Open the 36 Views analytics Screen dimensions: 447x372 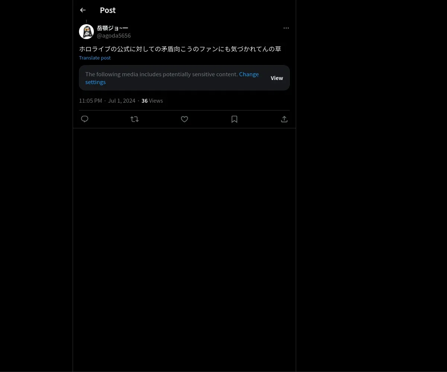[152, 101]
